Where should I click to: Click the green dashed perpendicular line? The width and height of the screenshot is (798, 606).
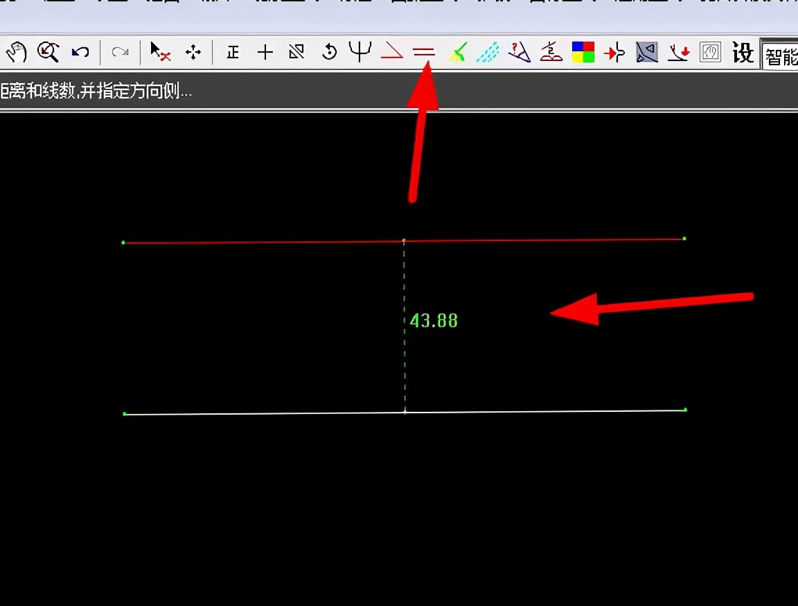(405, 326)
